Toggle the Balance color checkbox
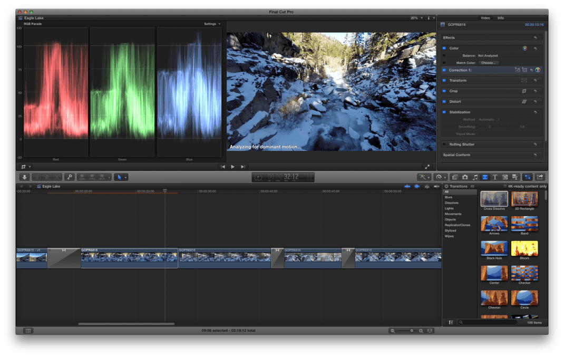 [x=444, y=55]
